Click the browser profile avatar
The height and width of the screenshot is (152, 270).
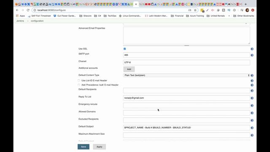(x=247, y=10)
